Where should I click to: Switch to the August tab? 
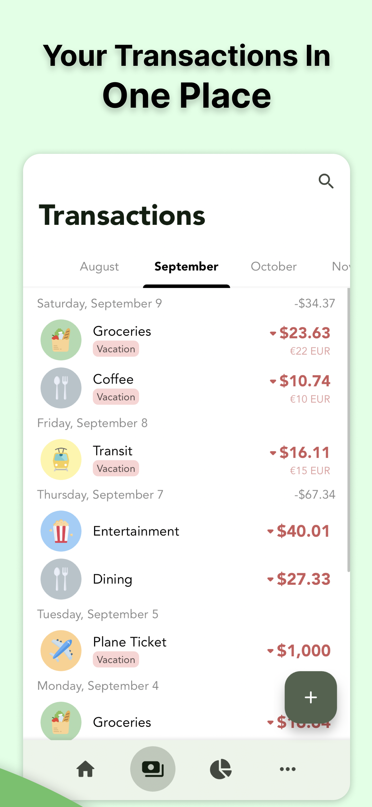(99, 267)
